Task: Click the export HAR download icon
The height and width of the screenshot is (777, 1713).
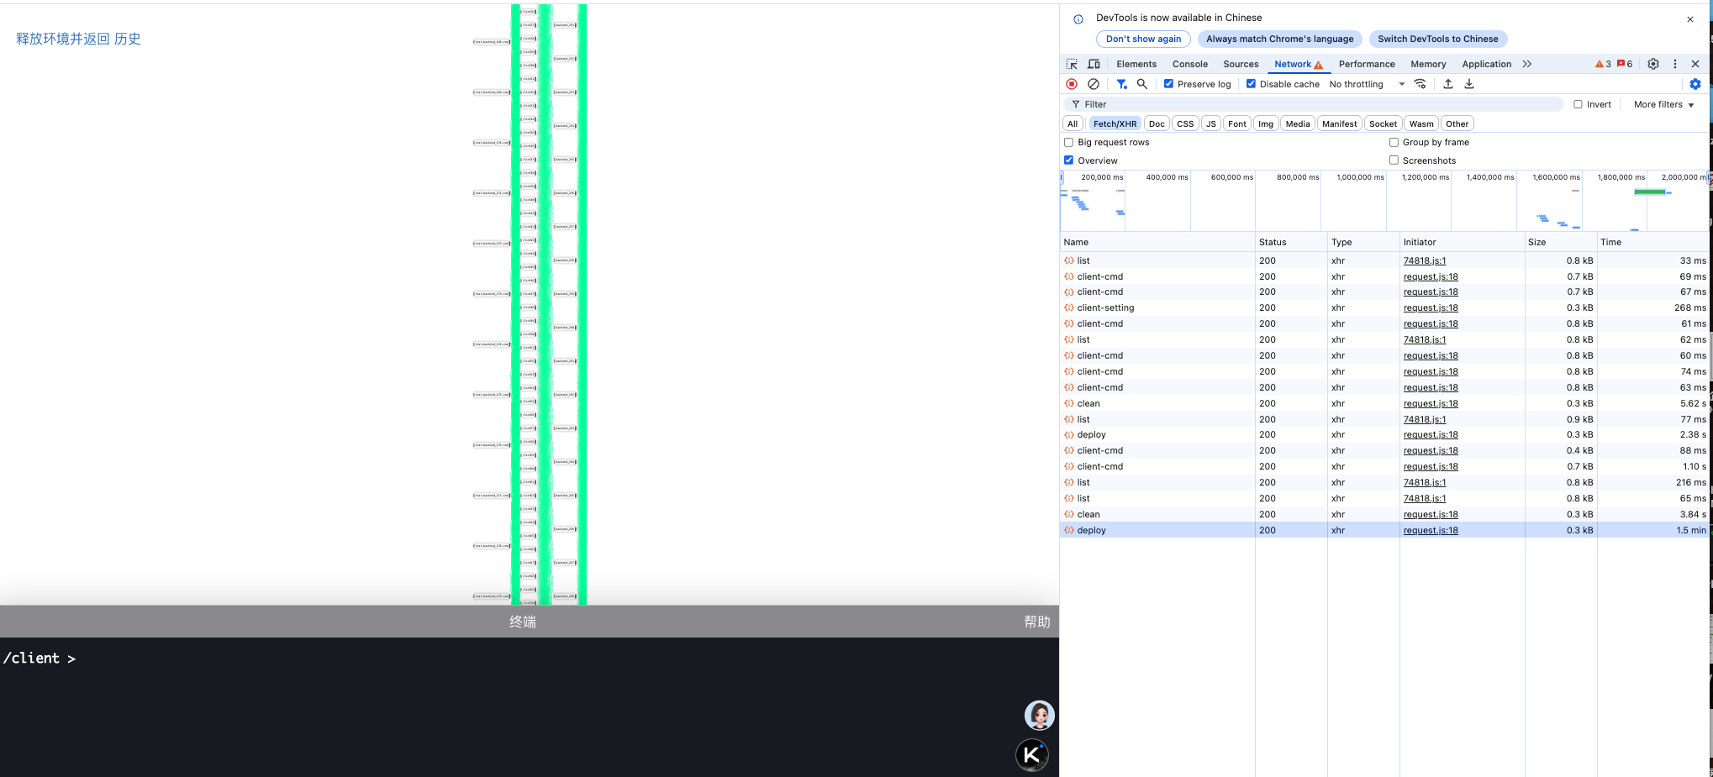Action: pos(1469,84)
